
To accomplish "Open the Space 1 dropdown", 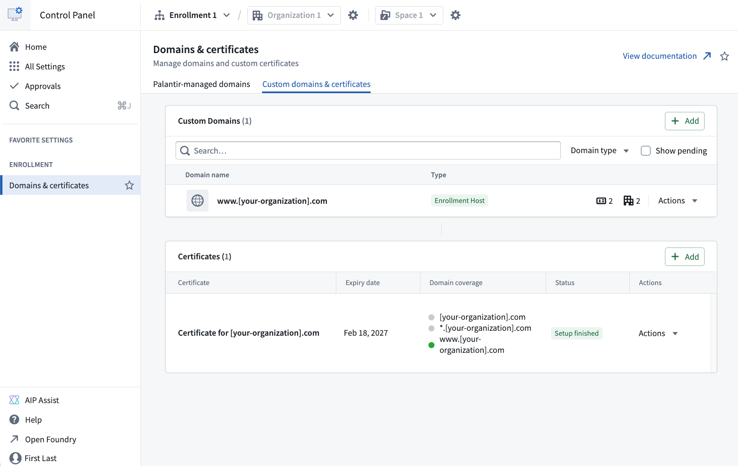I will 409,15.
